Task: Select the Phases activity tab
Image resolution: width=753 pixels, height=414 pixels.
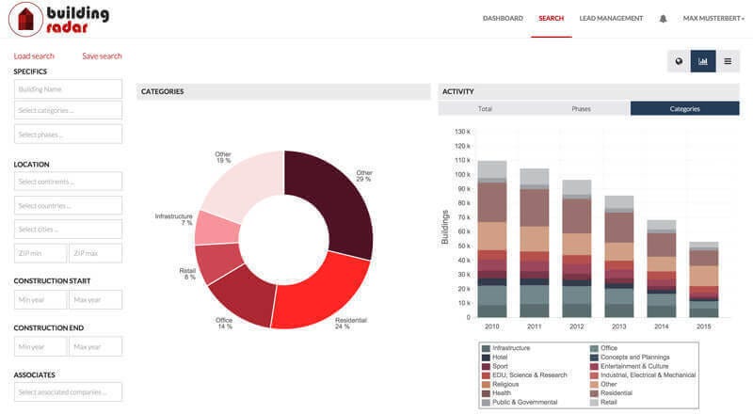Action: (x=582, y=108)
